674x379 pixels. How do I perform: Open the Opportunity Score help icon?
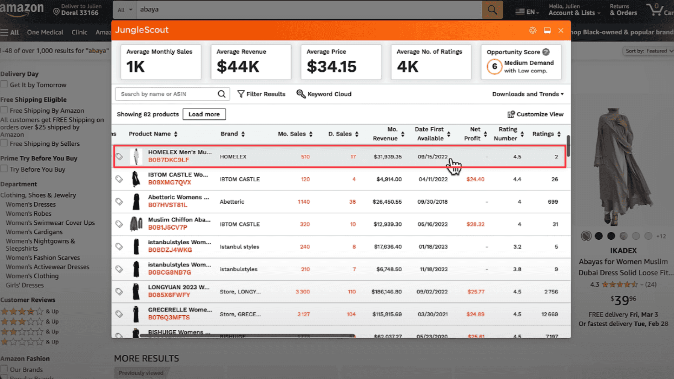(546, 52)
